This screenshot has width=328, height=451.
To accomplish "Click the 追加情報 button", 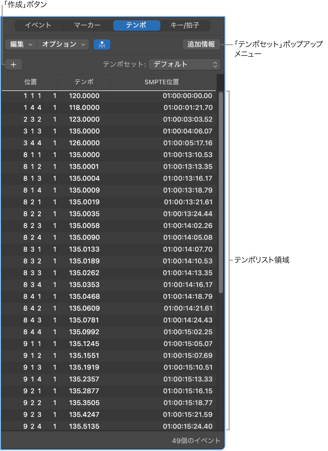I will (201, 44).
